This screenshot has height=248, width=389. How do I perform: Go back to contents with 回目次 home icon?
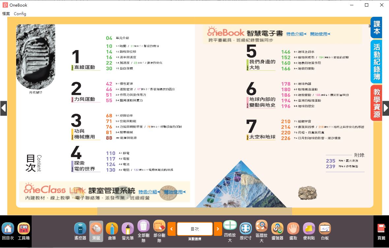tap(8, 231)
